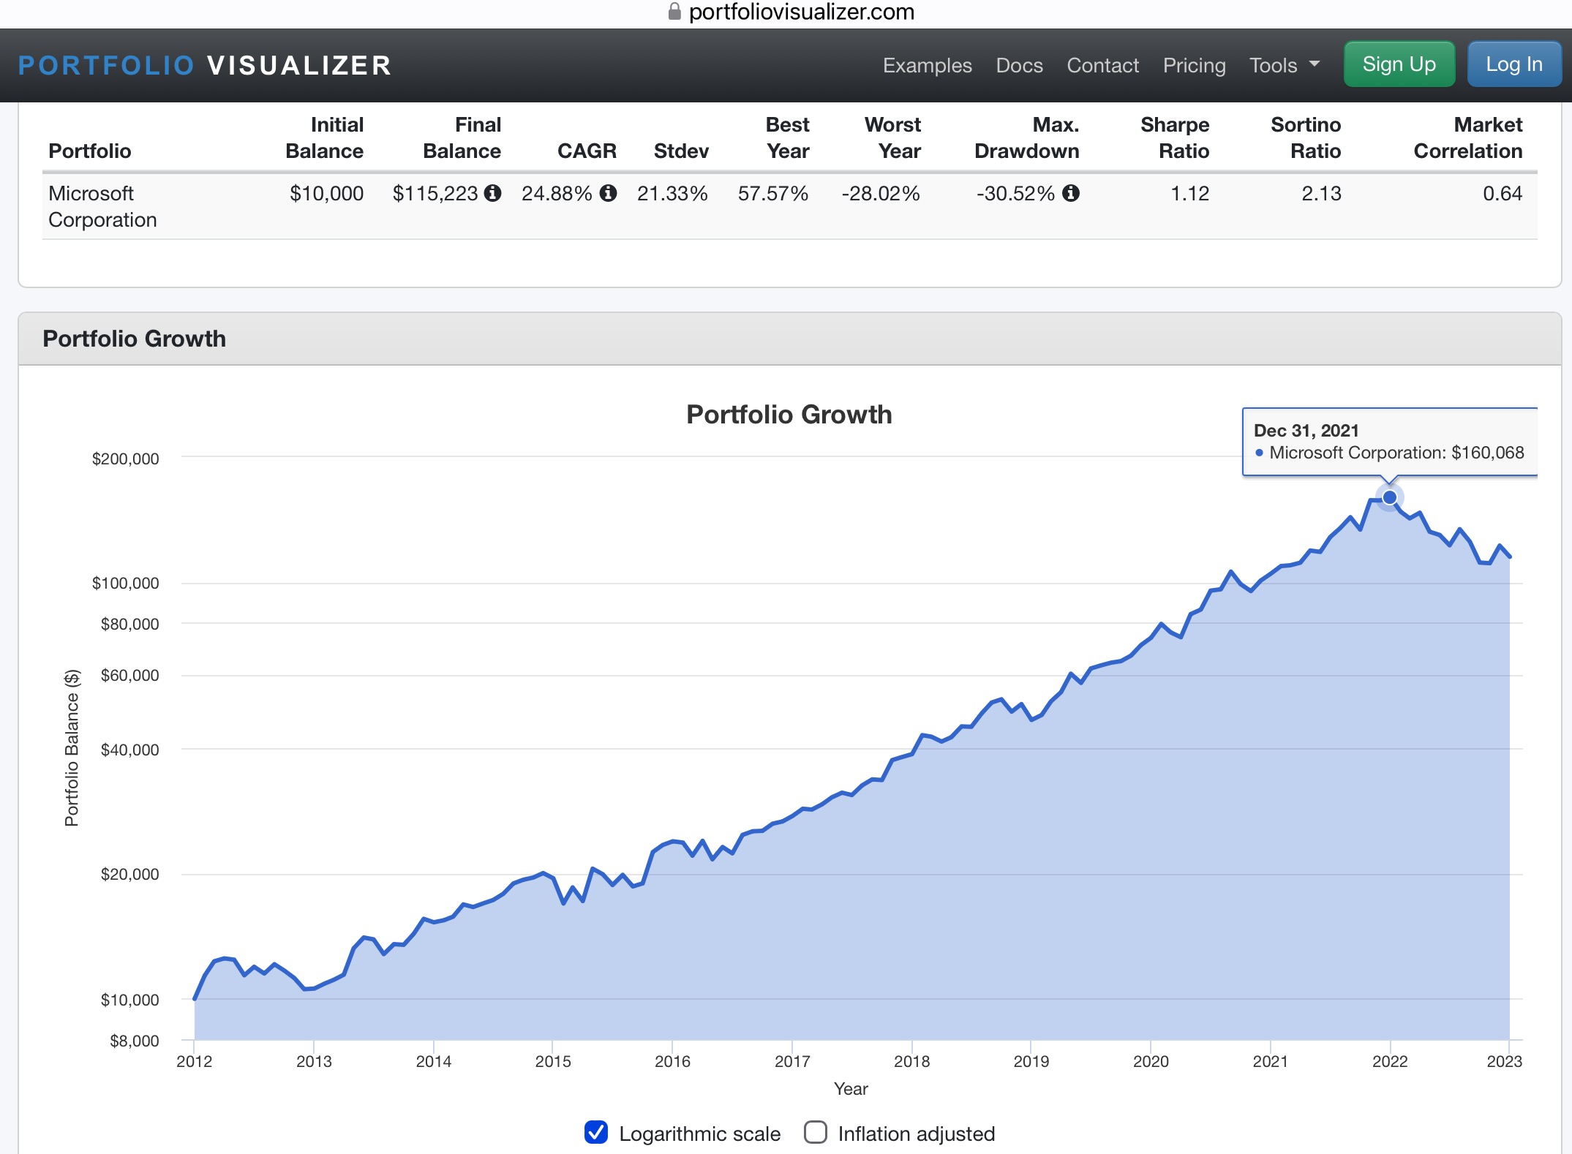1572x1154 pixels.
Task: Click the 21.33% Stdev value
Action: 672,193
